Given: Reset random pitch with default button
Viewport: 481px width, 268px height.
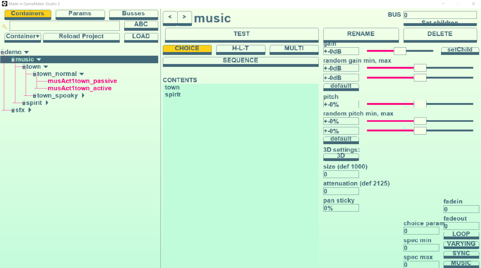Looking at the screenshot, I should coord(341,140).
